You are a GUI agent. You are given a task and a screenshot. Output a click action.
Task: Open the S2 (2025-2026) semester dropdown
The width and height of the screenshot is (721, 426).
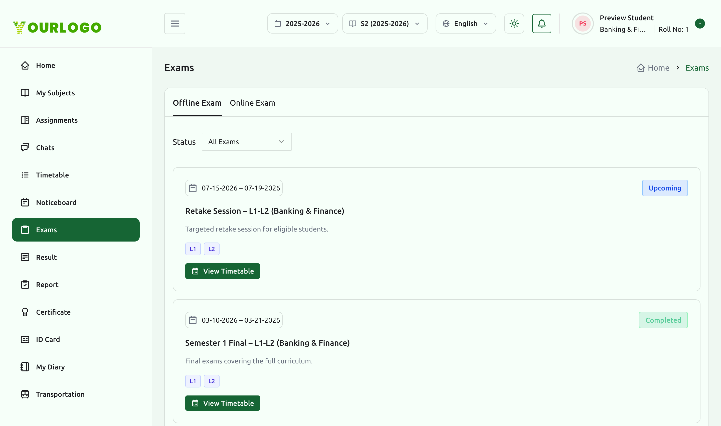coord(385,24)
